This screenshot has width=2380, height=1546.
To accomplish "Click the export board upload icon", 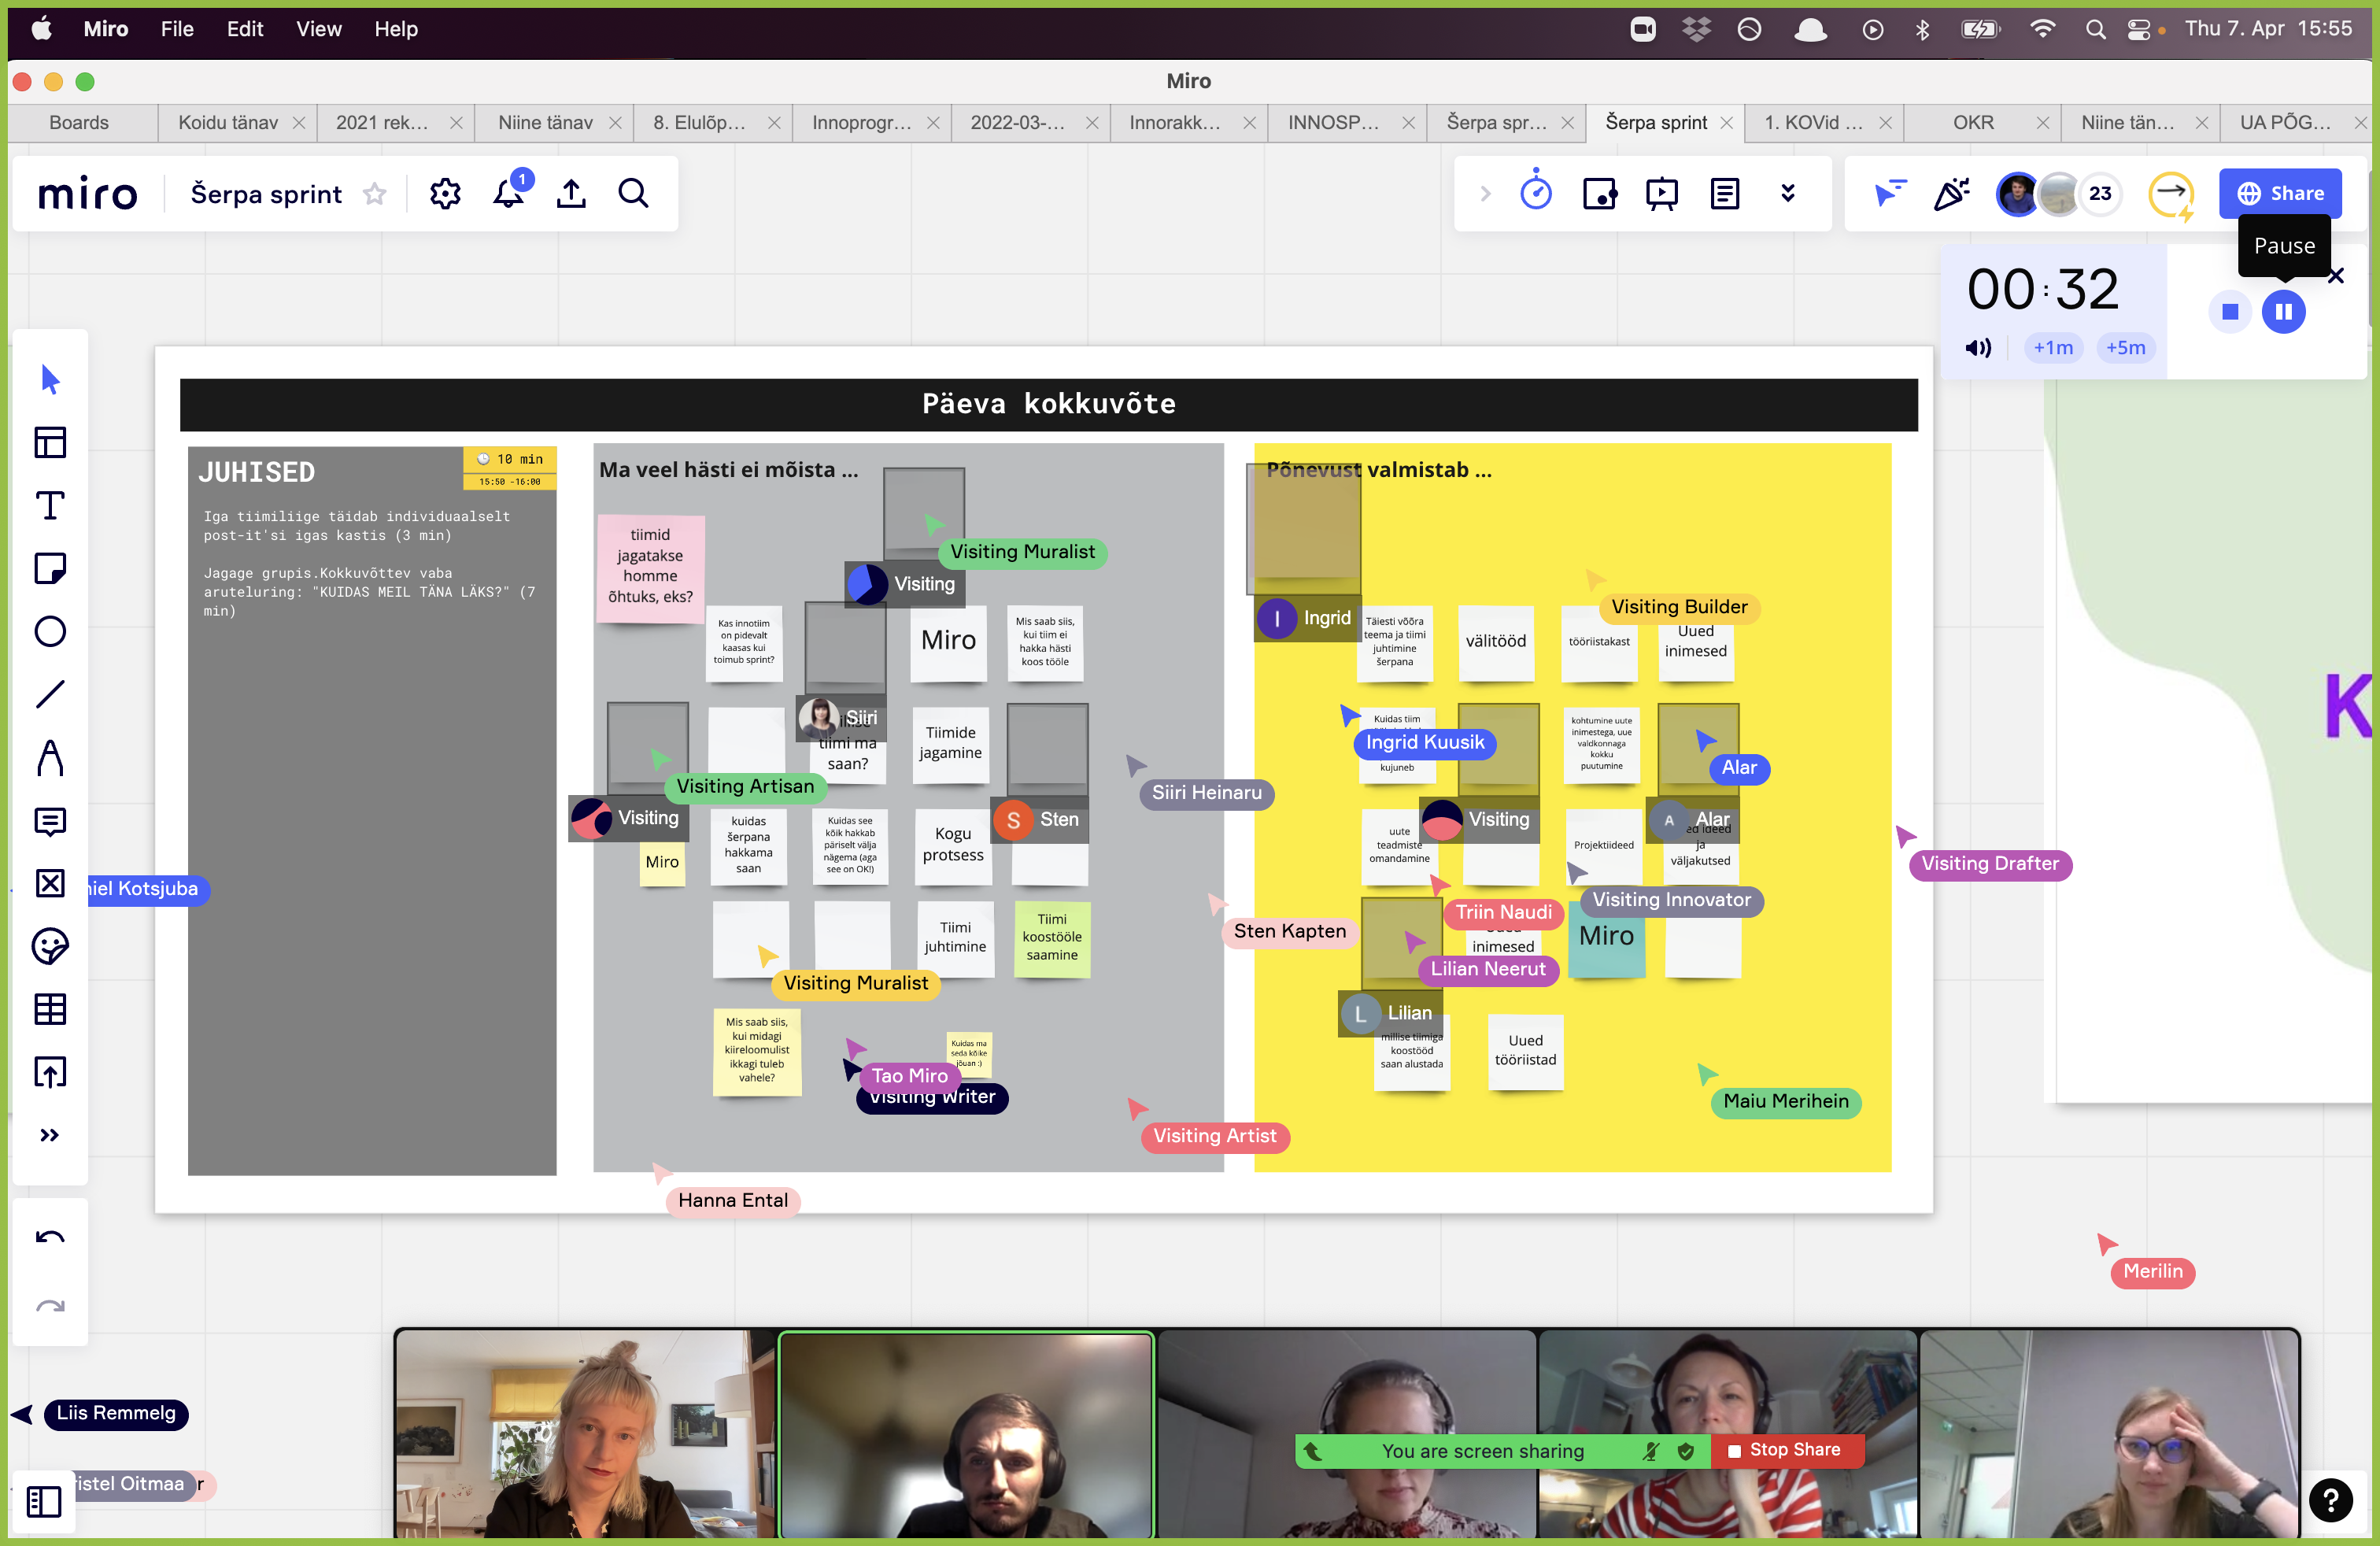I will coord(571,193).
